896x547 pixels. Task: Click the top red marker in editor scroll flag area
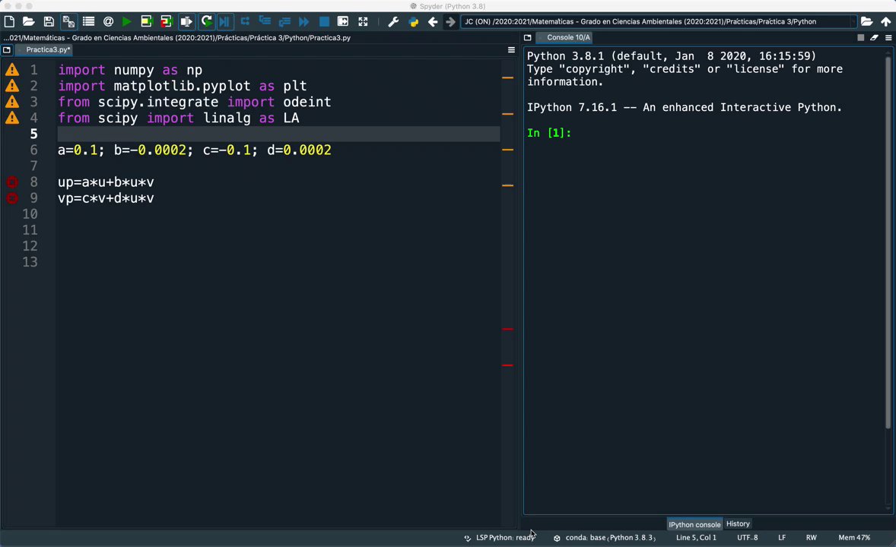point(507,330)
